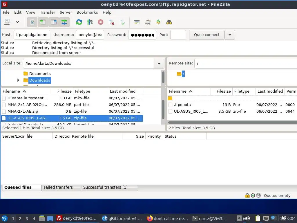The width and height of the screenshot is (297, 223).
Task: Toggle remote directory tree display
Action: (54, 22)
